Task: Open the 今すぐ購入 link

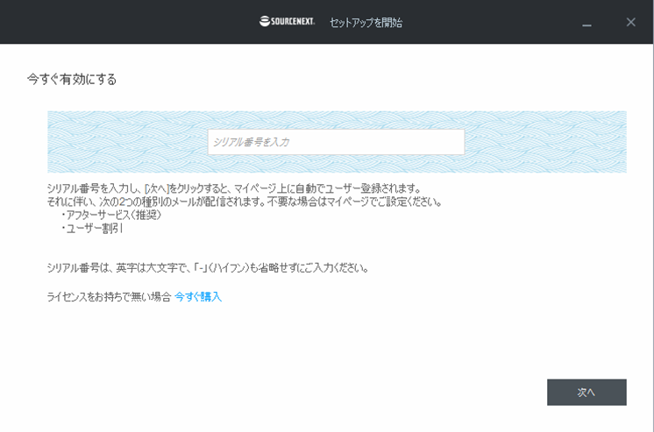Action: pyautogui.click(x=198, y=297)
